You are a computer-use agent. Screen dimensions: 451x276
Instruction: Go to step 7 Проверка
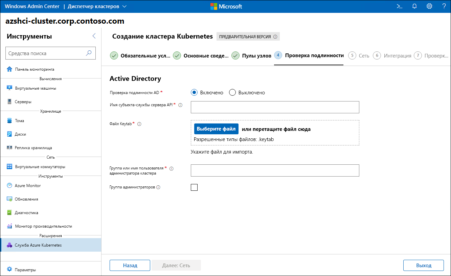[431, 55]
